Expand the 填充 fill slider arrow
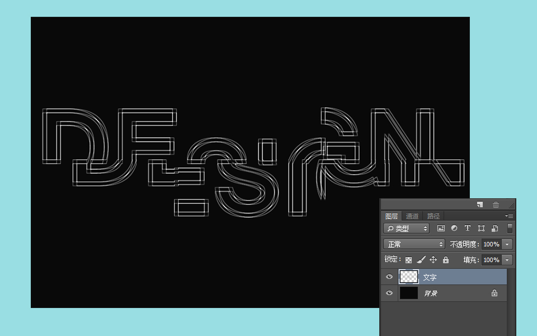The height and width of the screenshot is (336, 537). 507,260
